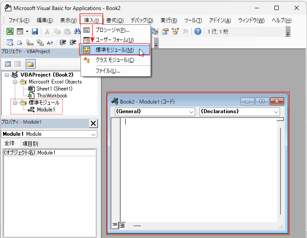Collapse the VBAProject (Book2) tree node
Image resolution: width=307 pixels, height=238 pixels.
[7, 75]
